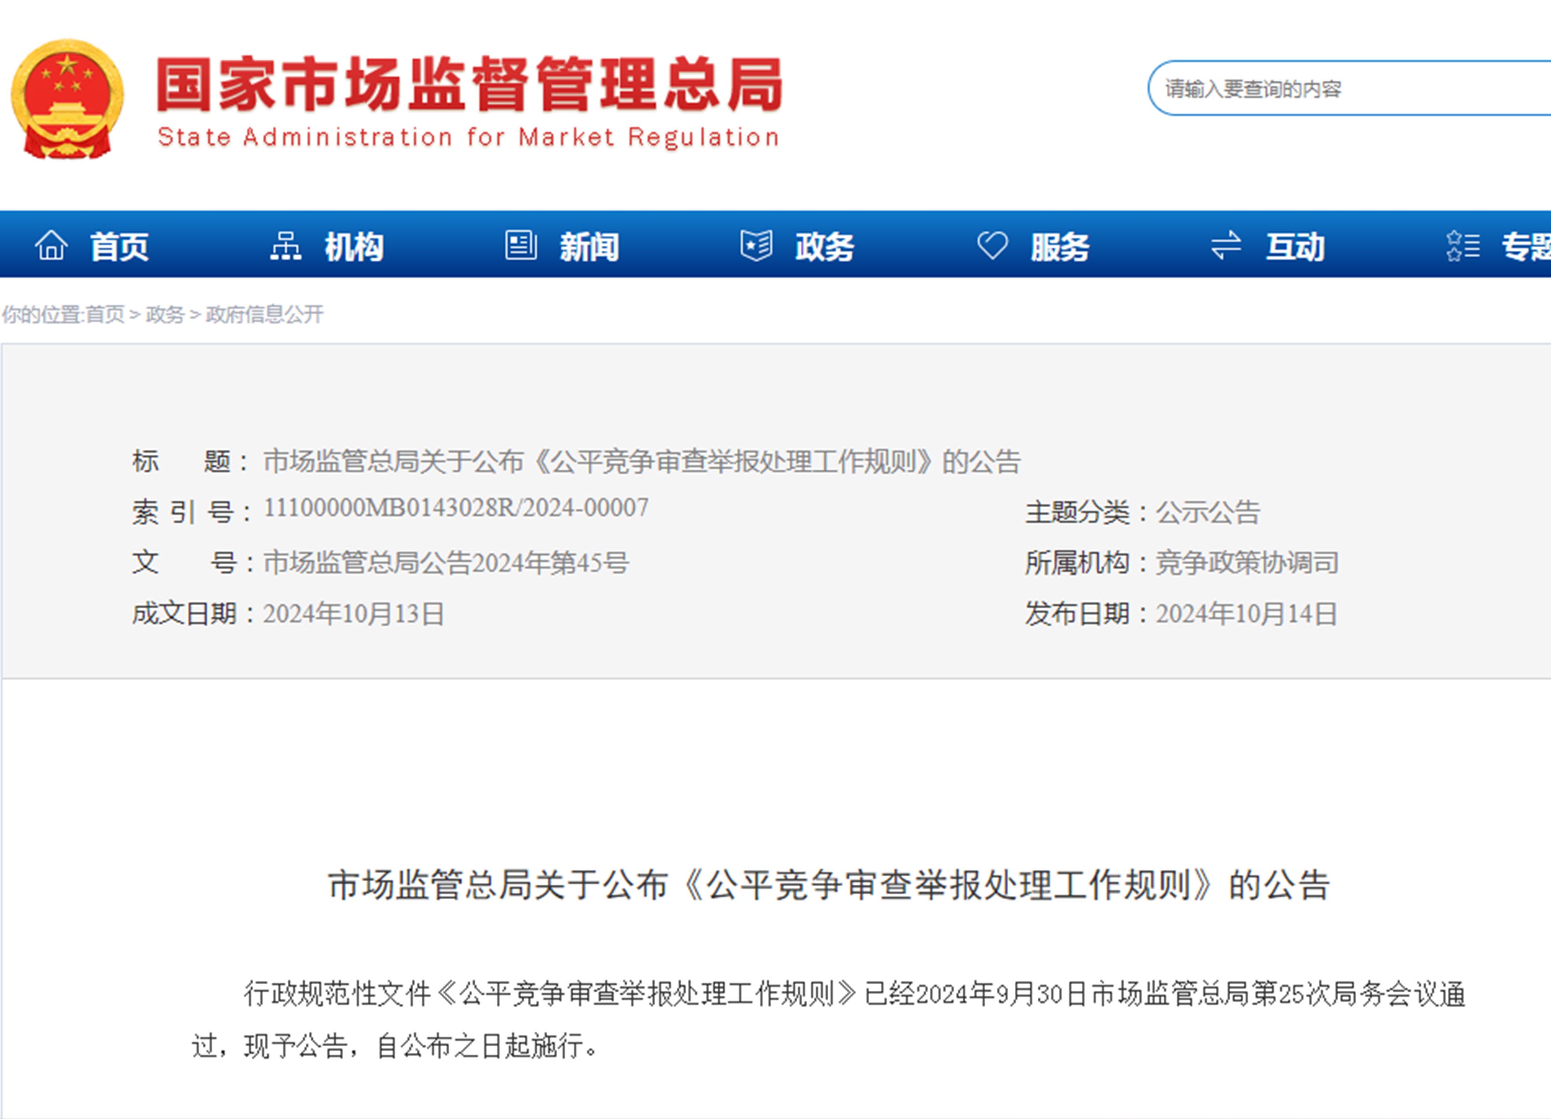Click the 国家市场监督管理总局 site title
1551x1119 pixels.
[x=470, y=84]
